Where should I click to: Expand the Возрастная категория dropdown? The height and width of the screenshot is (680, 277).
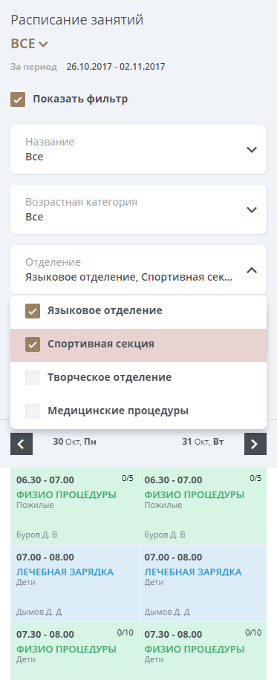[x=138, y=209]
